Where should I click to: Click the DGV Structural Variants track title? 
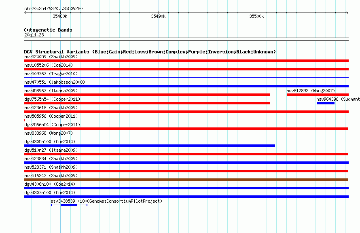tap(150, 52)
